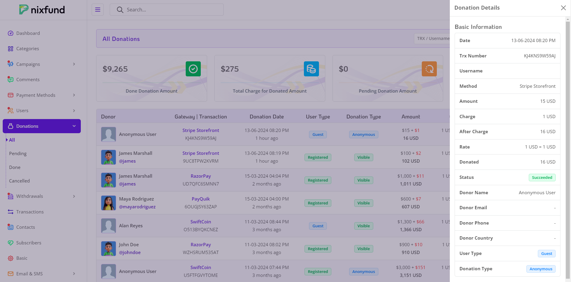Click the Transactions arrows icon
This screenshot has width=571, height=282.
tap(11, 212)
